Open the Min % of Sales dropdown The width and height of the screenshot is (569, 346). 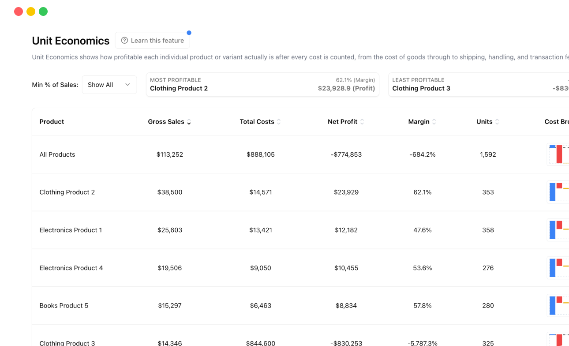[x=109, y=84]
